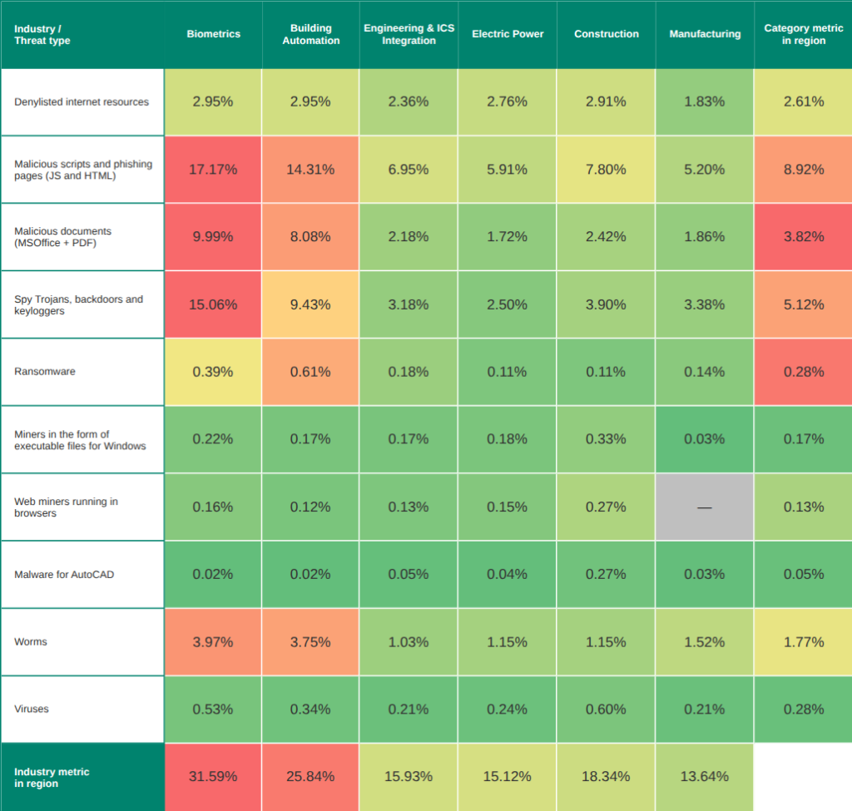Select the Category metric in region header
The width and height of the screenshot is (852, 811).
point(804,34)
